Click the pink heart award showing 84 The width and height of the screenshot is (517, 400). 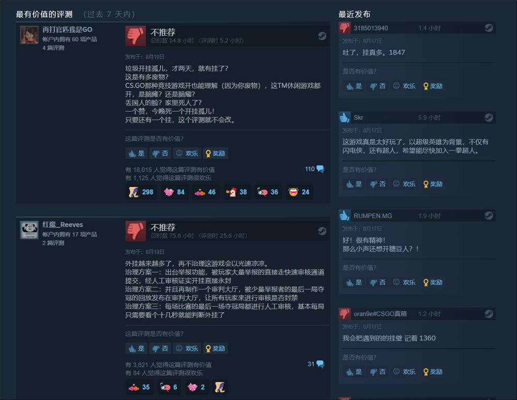[169, 192]
